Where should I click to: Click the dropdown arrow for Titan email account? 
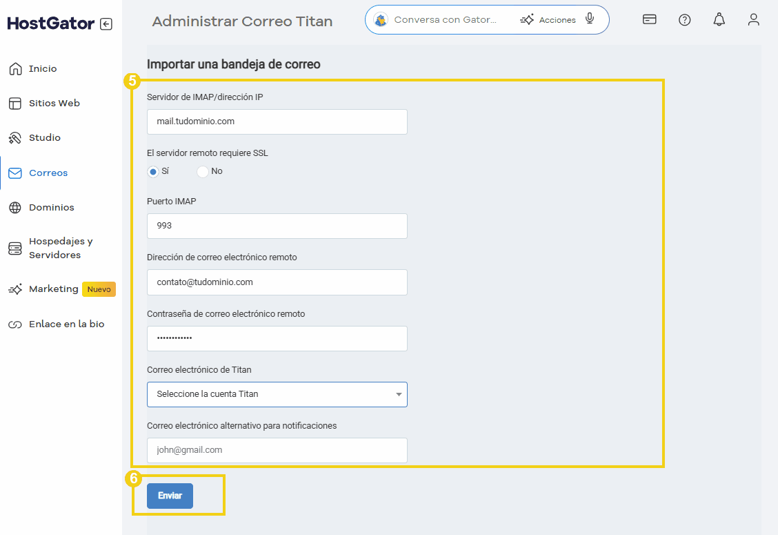tap(399, 394)
